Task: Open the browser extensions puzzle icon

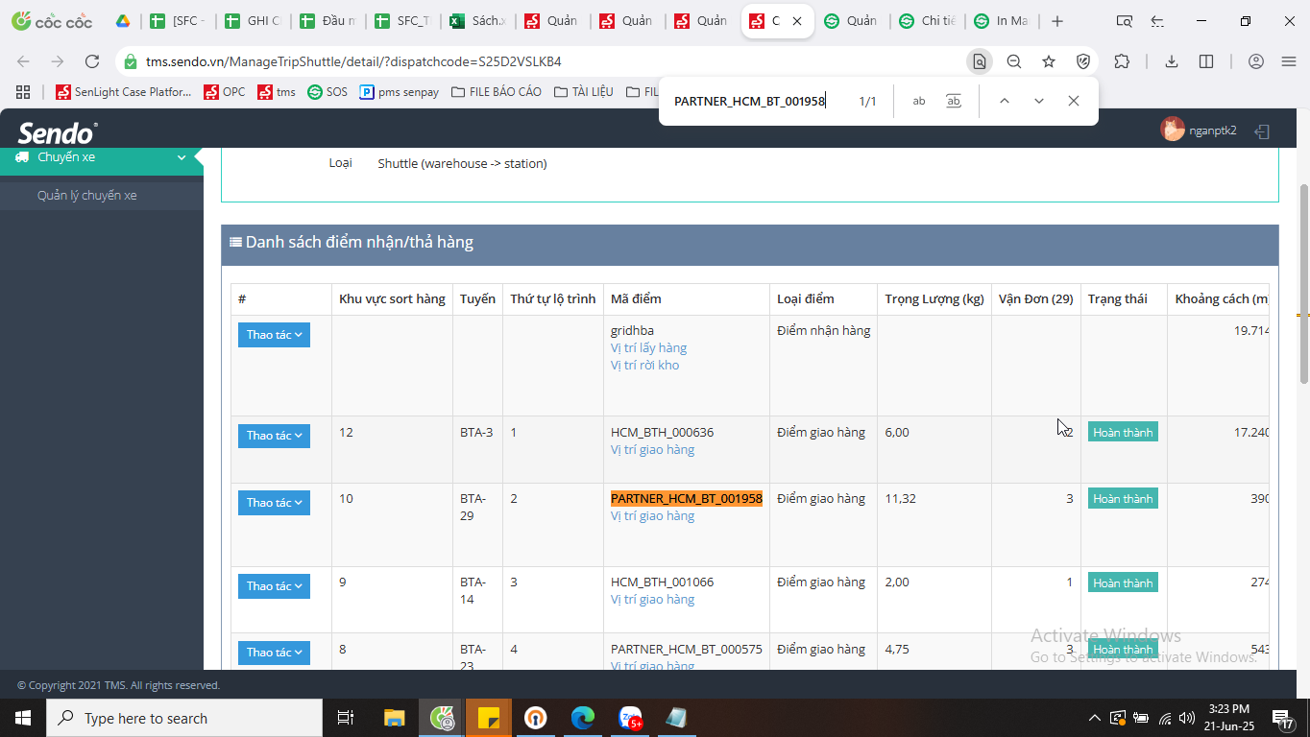Action: pyautogui.click(x=1122, y=61)
